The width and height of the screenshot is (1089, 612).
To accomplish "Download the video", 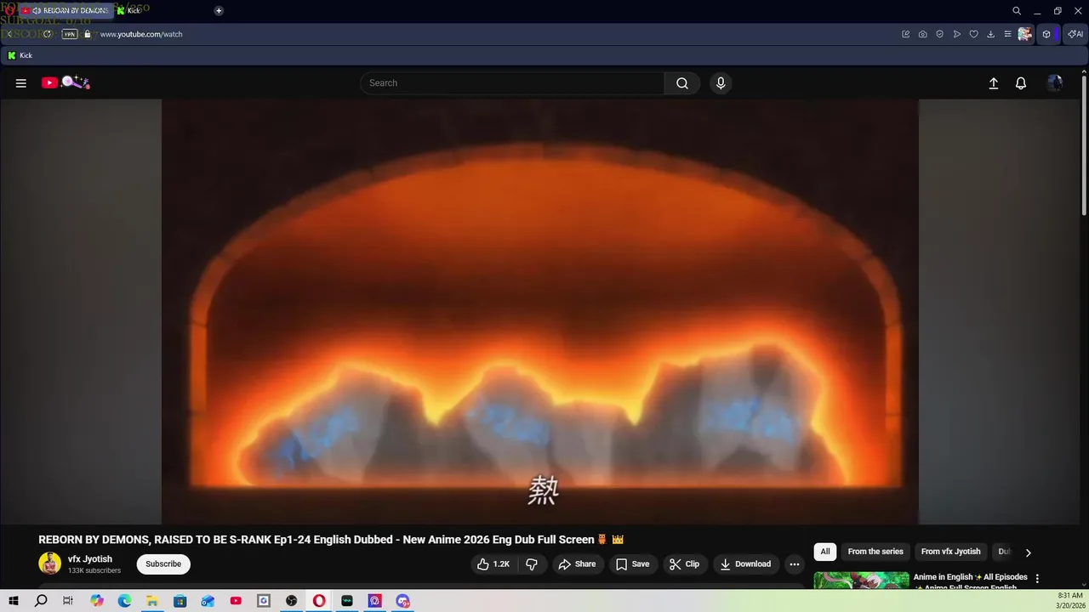I will point(745,564).
